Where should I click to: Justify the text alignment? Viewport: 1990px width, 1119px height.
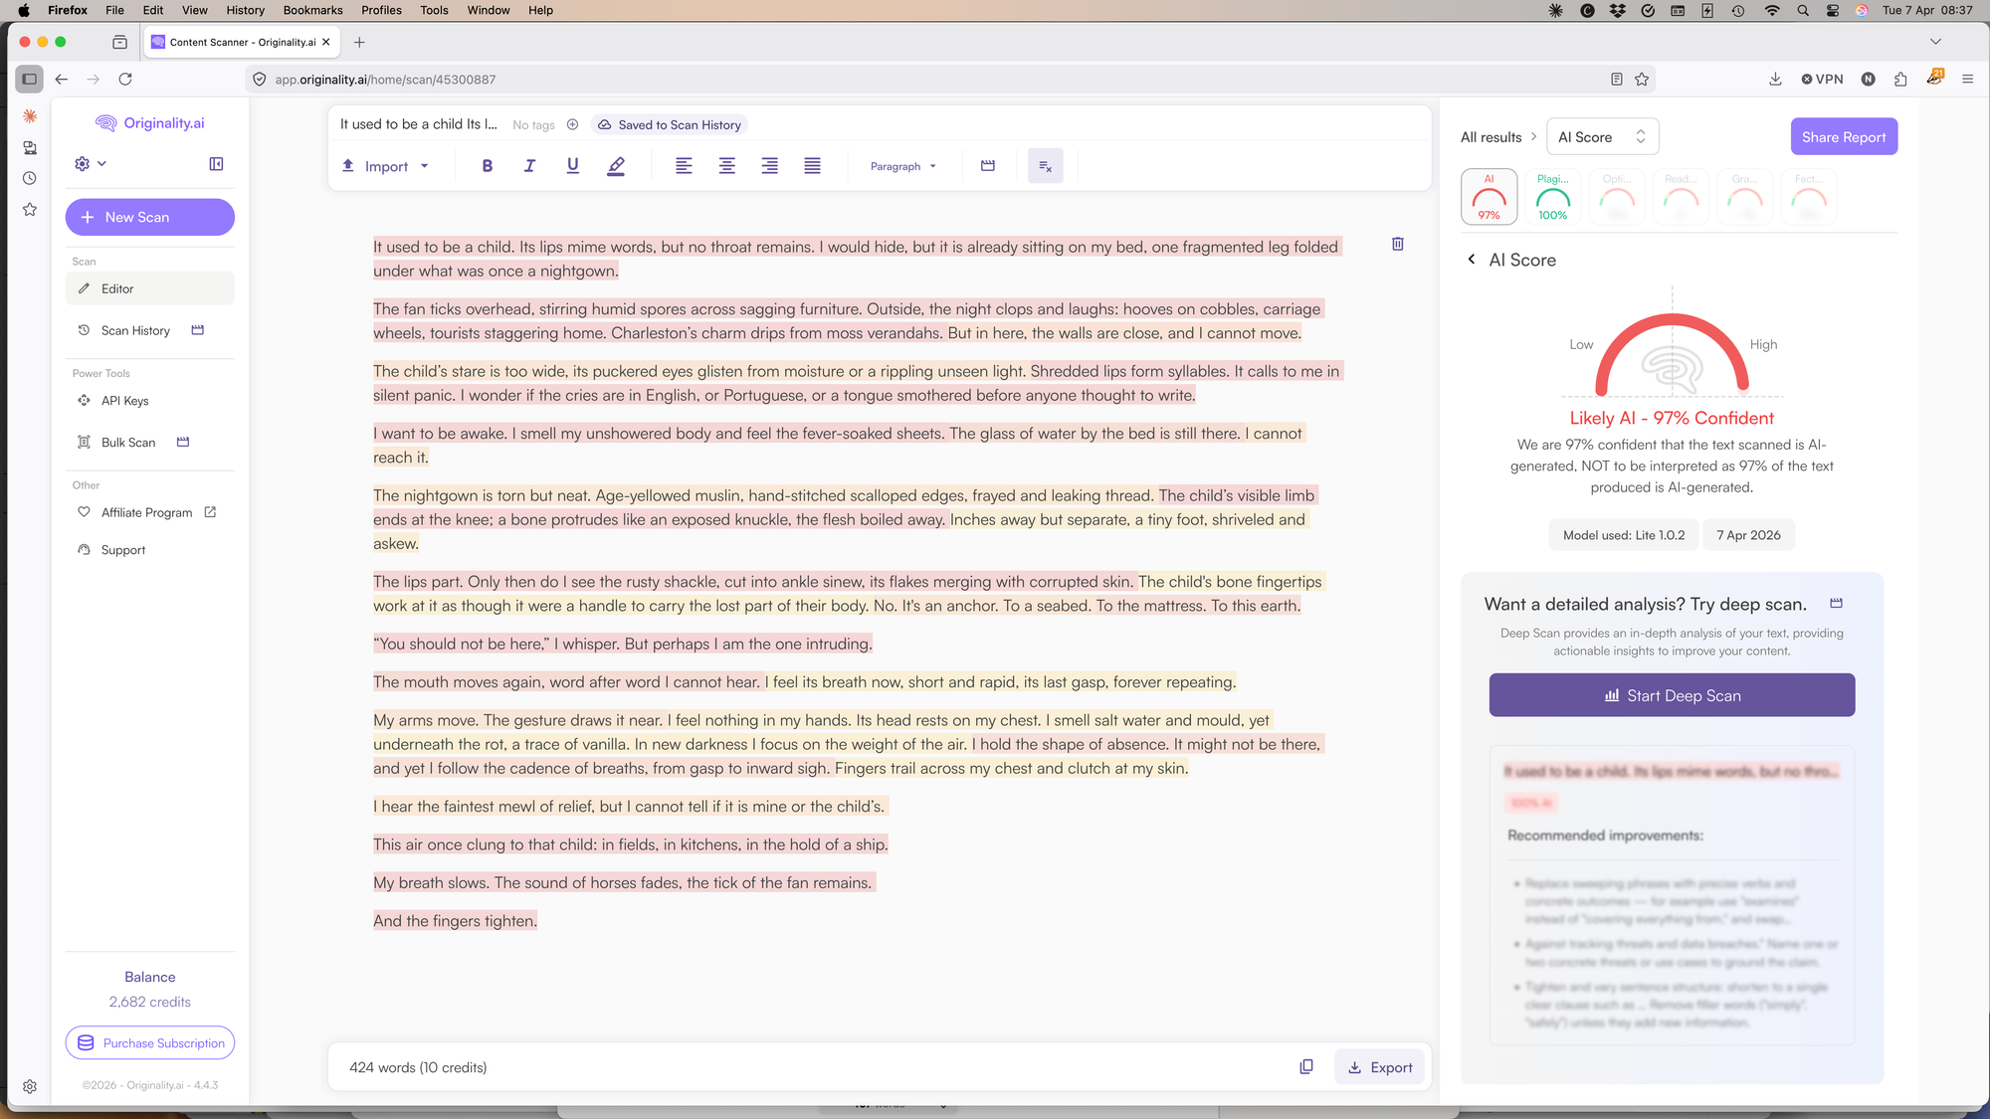tap(812, 166)
